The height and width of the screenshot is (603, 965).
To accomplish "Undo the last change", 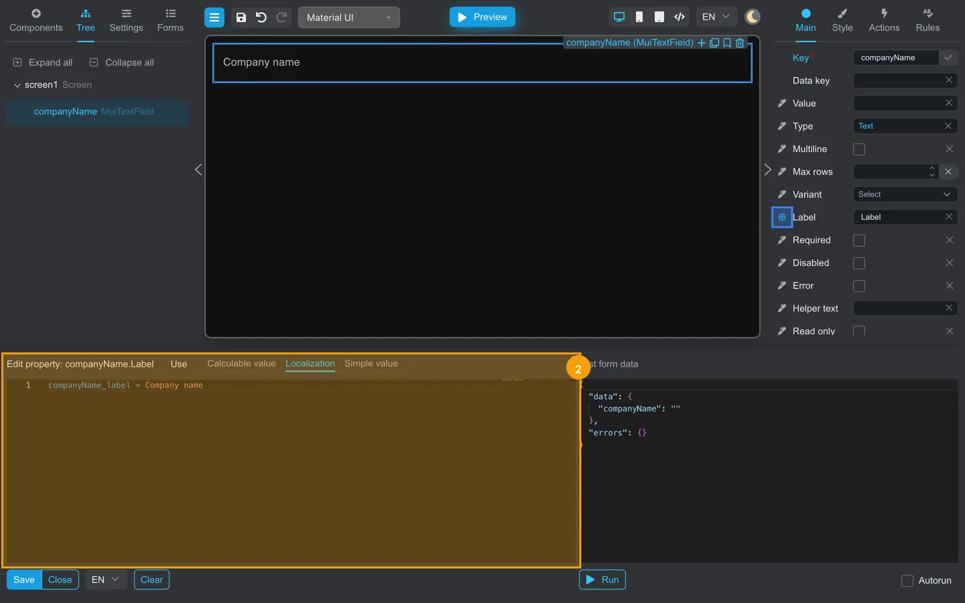I will click(261, 17).
